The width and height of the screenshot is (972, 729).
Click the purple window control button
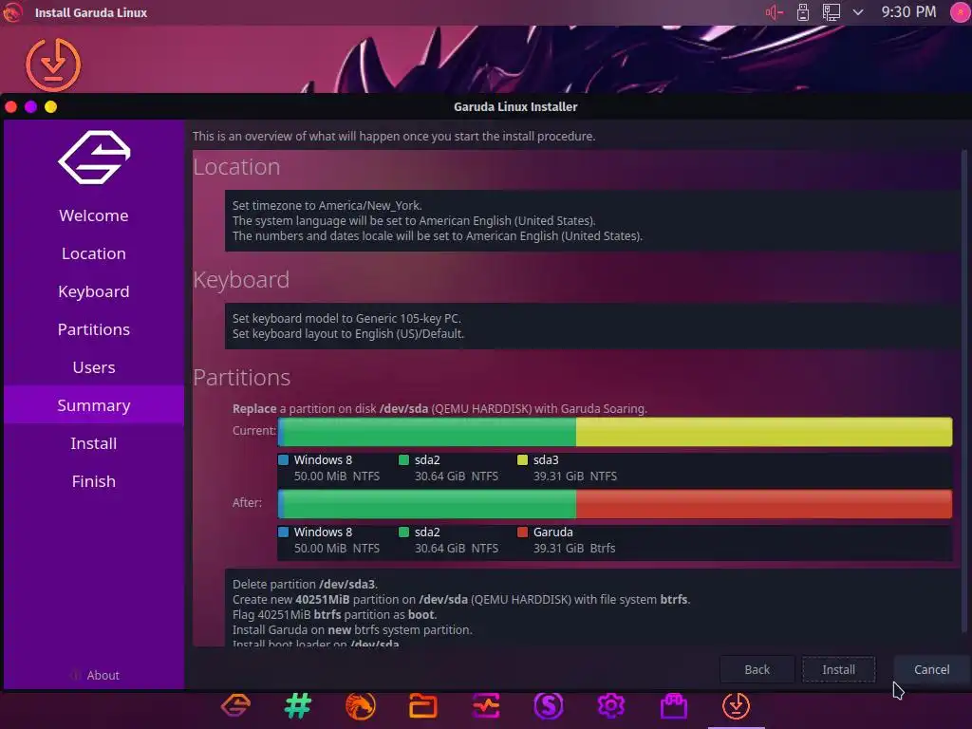pyautogui.click(x=30, y=106)
